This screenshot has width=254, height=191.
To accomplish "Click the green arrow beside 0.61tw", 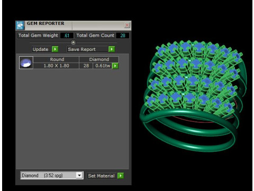I will pyautogui.click(x=115, y=66).
